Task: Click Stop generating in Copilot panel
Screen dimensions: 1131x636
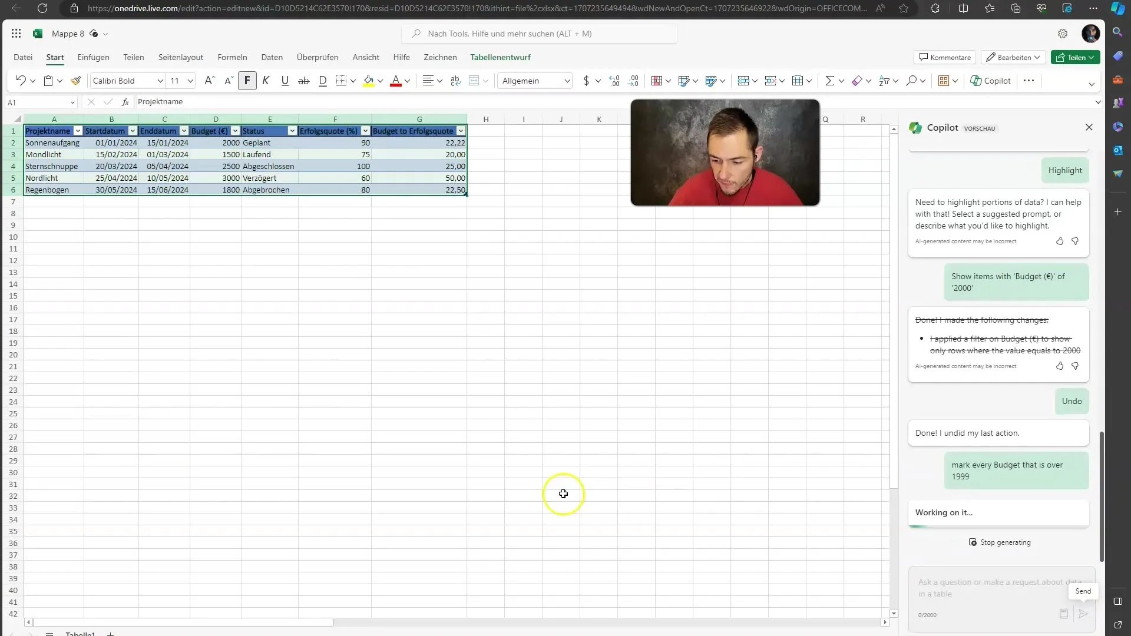Action: [1000, 542]
